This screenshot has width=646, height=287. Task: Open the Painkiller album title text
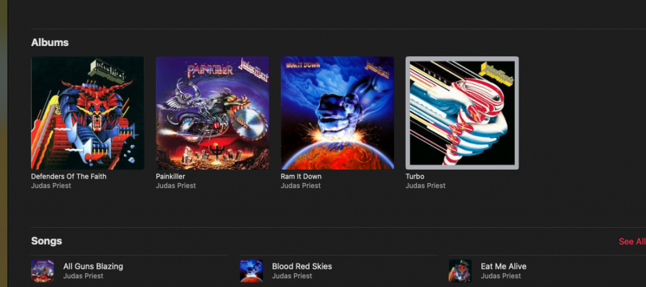tap(170, 176)
